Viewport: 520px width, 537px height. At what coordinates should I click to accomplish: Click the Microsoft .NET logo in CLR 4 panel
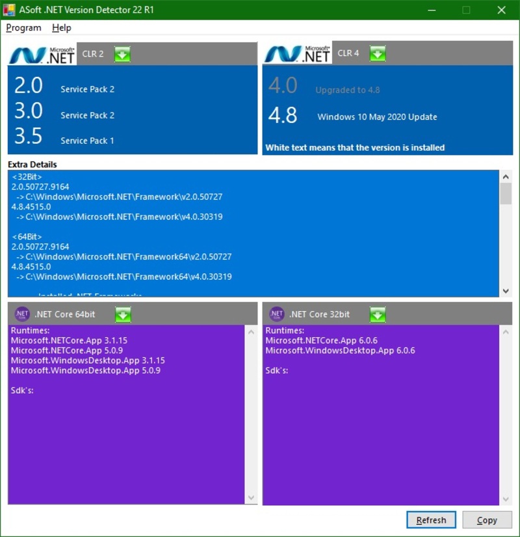click(x=297, y=55)
